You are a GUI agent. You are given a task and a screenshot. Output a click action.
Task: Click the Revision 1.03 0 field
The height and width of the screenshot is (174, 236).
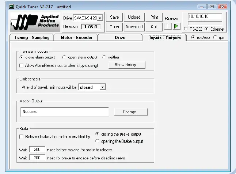pyautogui.click(x=91, y=27)
